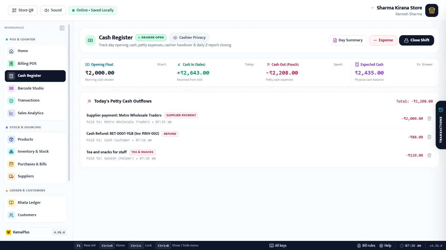This screenshot has height=250, width=446.
Task: Click the TEA & SNACKS tag
Action: coord(142,152)
